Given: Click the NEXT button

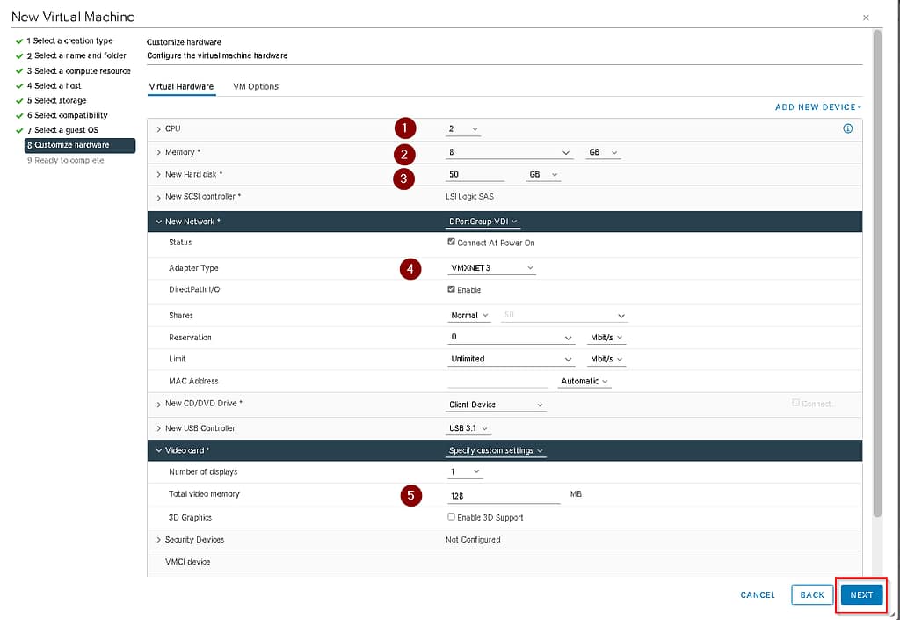Looking at the screenshot, I should [x=861, y=594].
